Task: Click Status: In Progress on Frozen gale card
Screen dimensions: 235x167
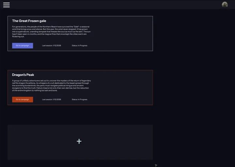Action: [79, 45]
